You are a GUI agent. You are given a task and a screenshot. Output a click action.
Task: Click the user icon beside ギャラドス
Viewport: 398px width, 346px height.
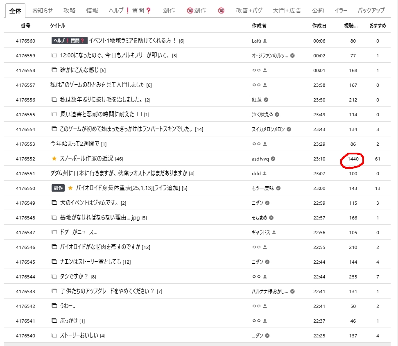(274, 232)
